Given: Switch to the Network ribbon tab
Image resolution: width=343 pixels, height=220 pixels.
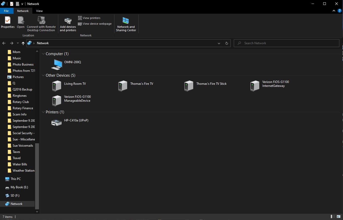Looking at the screenshot, I should [23, 11].
